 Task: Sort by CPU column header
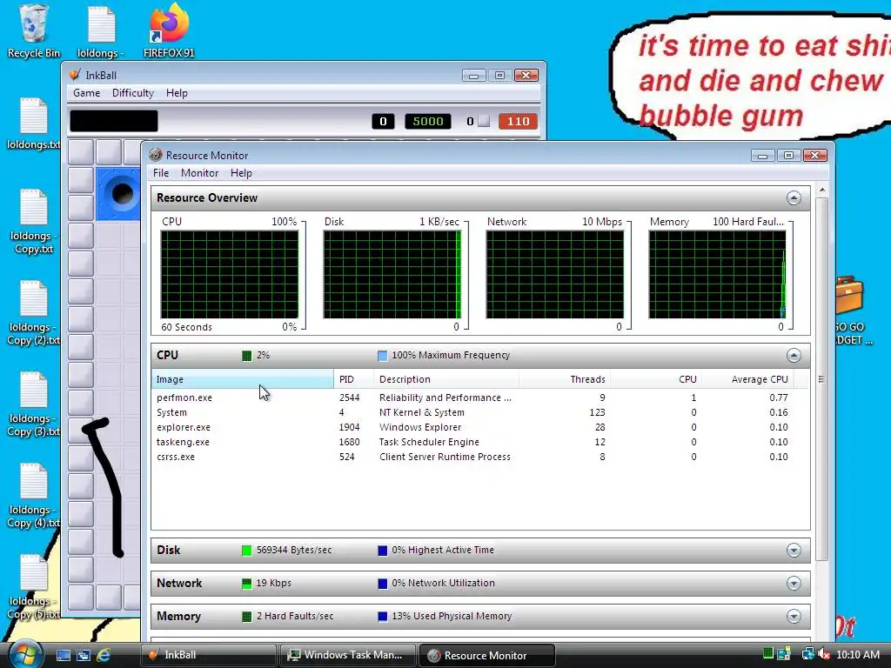coord(656,379)
